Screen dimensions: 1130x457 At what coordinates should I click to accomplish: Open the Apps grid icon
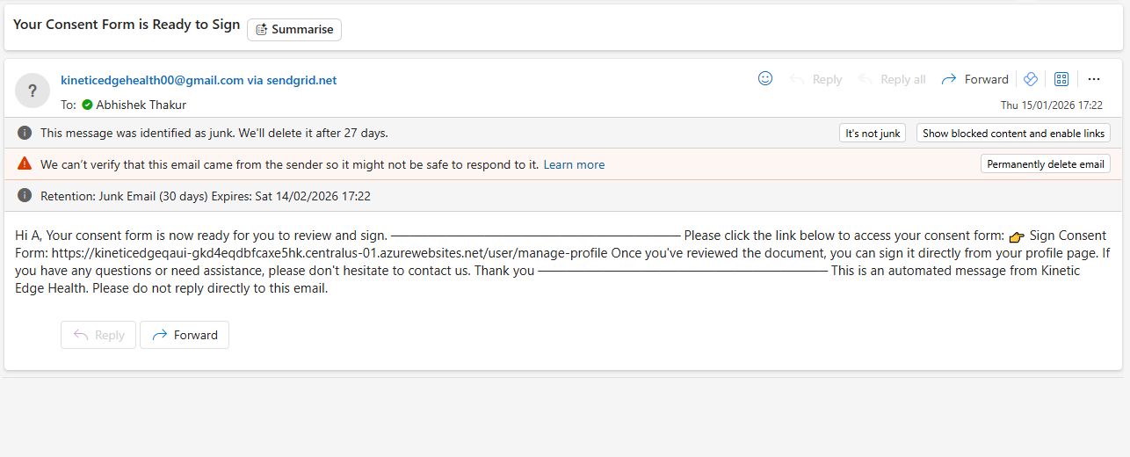coord(1061,79)
